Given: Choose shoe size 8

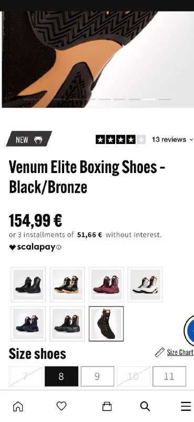Looking at the screenshot, I should [62, 376].
